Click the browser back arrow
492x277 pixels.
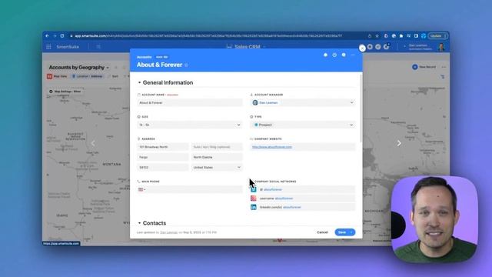48,36
